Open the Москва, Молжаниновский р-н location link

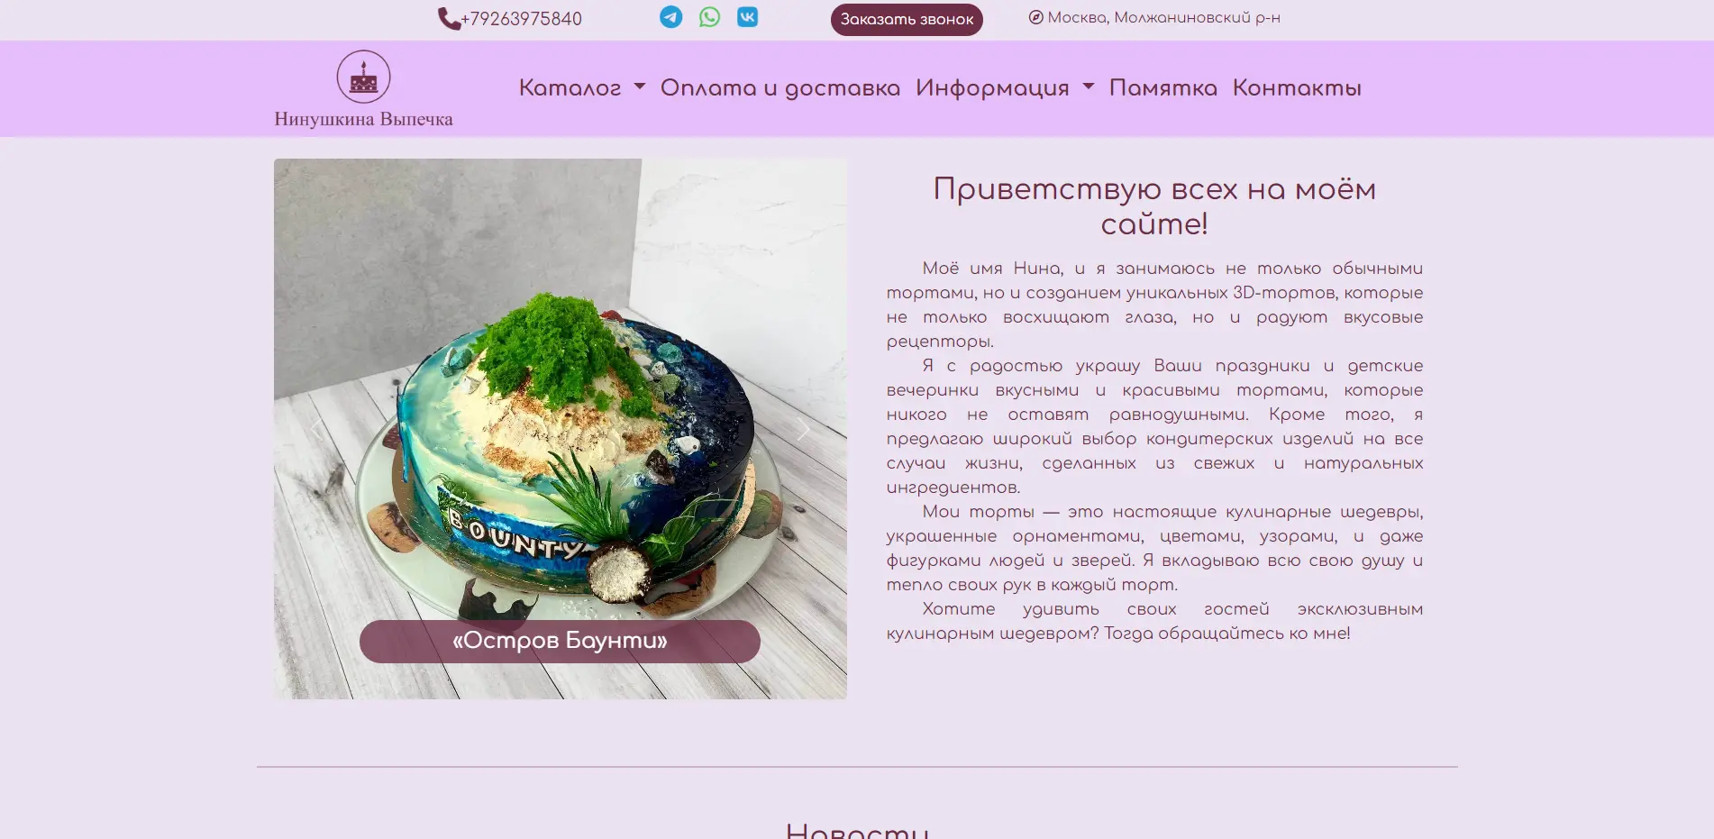click(1163, 17)
